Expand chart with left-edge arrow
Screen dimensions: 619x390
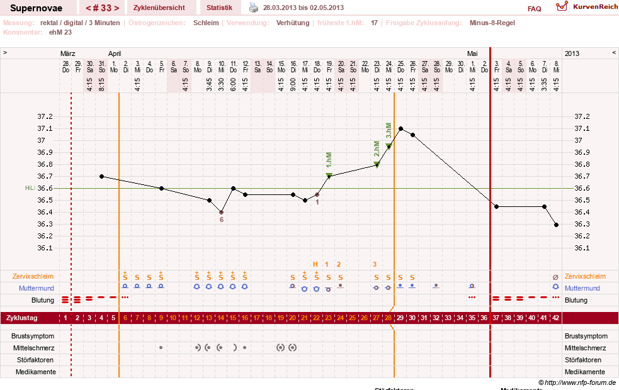(x=5, y=52)
